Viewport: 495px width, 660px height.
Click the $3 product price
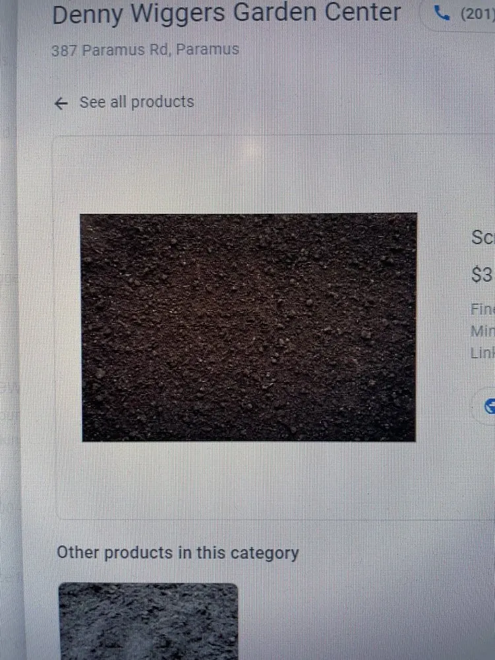coord(482,275)
